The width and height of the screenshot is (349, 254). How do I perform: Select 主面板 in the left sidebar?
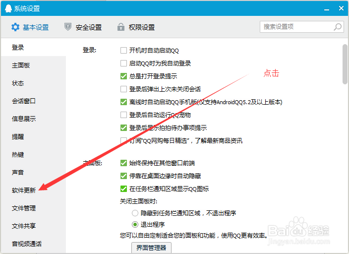21,65
